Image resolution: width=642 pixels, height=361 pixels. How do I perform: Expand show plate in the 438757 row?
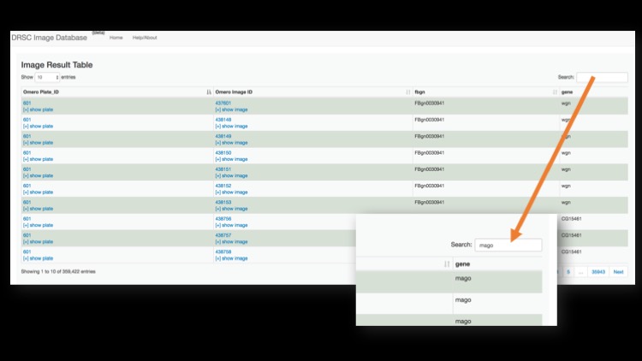[38, 242]
